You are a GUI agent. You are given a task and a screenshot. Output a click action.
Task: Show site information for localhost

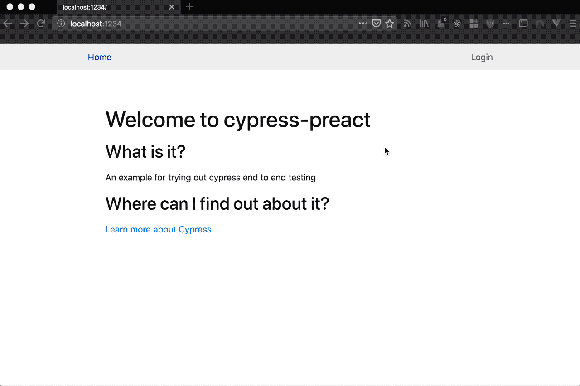(x=61, y=24)
